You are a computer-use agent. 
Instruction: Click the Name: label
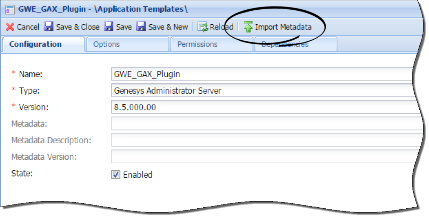30,74
